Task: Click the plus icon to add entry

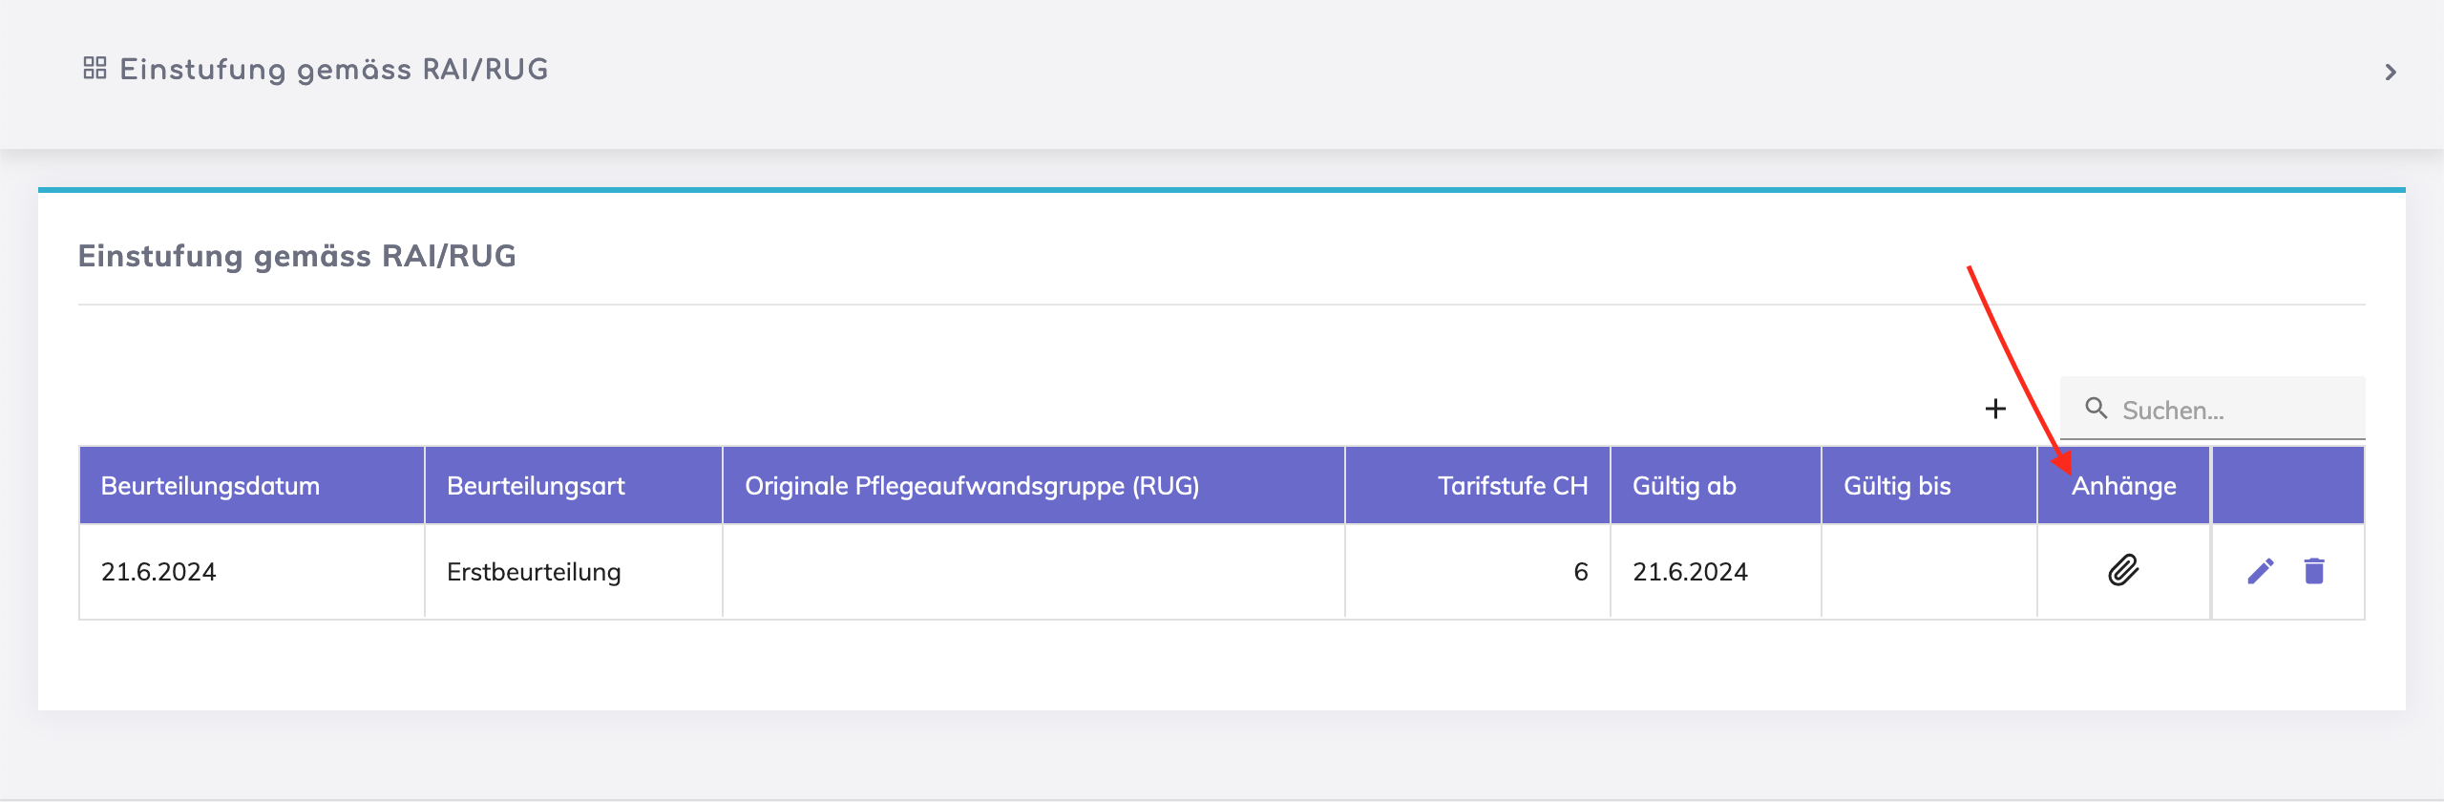Action: tap(1995, 409)
